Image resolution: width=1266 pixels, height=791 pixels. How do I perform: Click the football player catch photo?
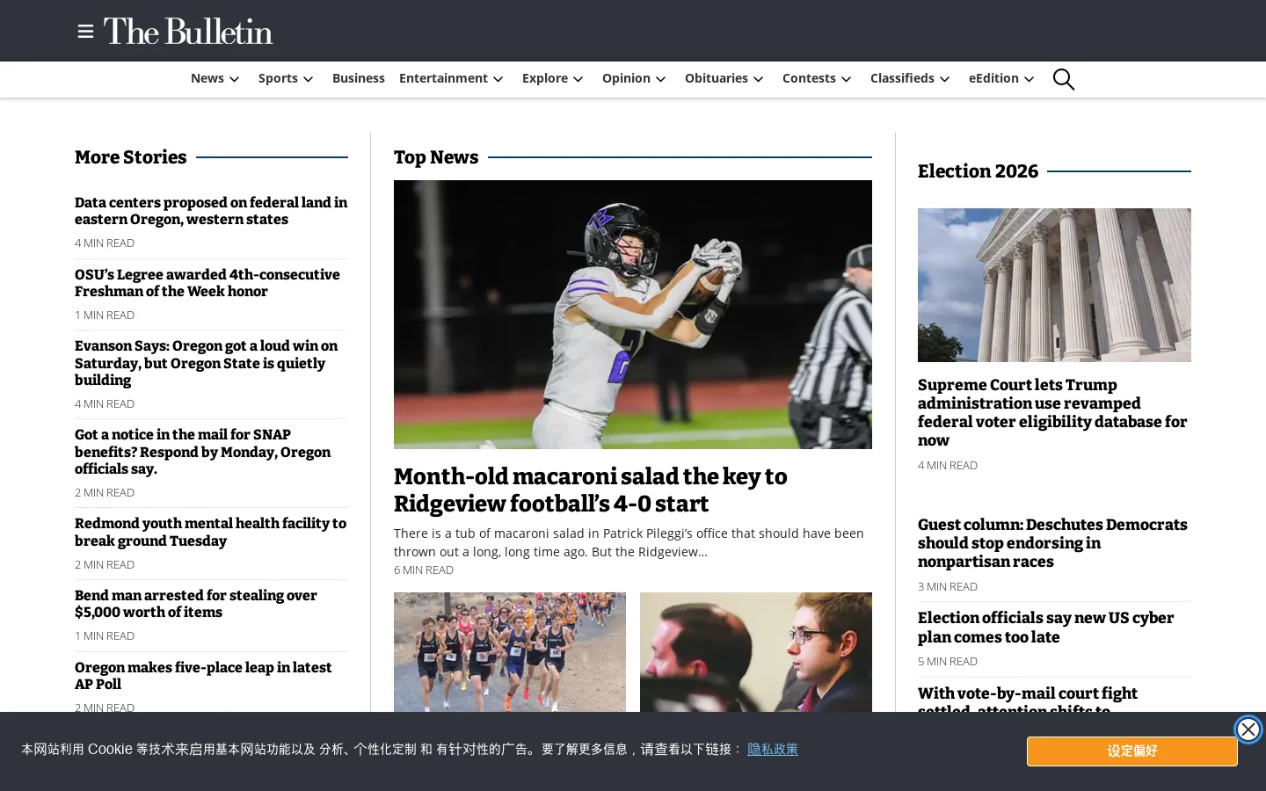tap(633, 315)
